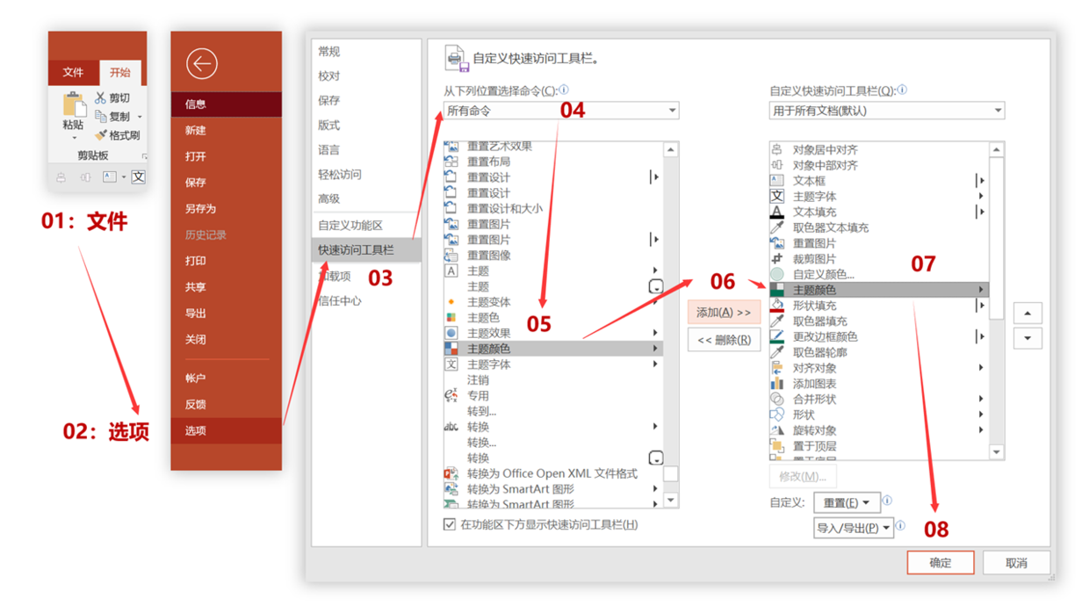Click the back arrow in the backstage menu
The height and width of the screenshot is (613, 1089).
pos(202,63)
